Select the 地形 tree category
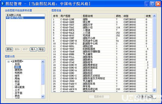The width and height of the screenshot is (162, 104). (x=17, y=76)
